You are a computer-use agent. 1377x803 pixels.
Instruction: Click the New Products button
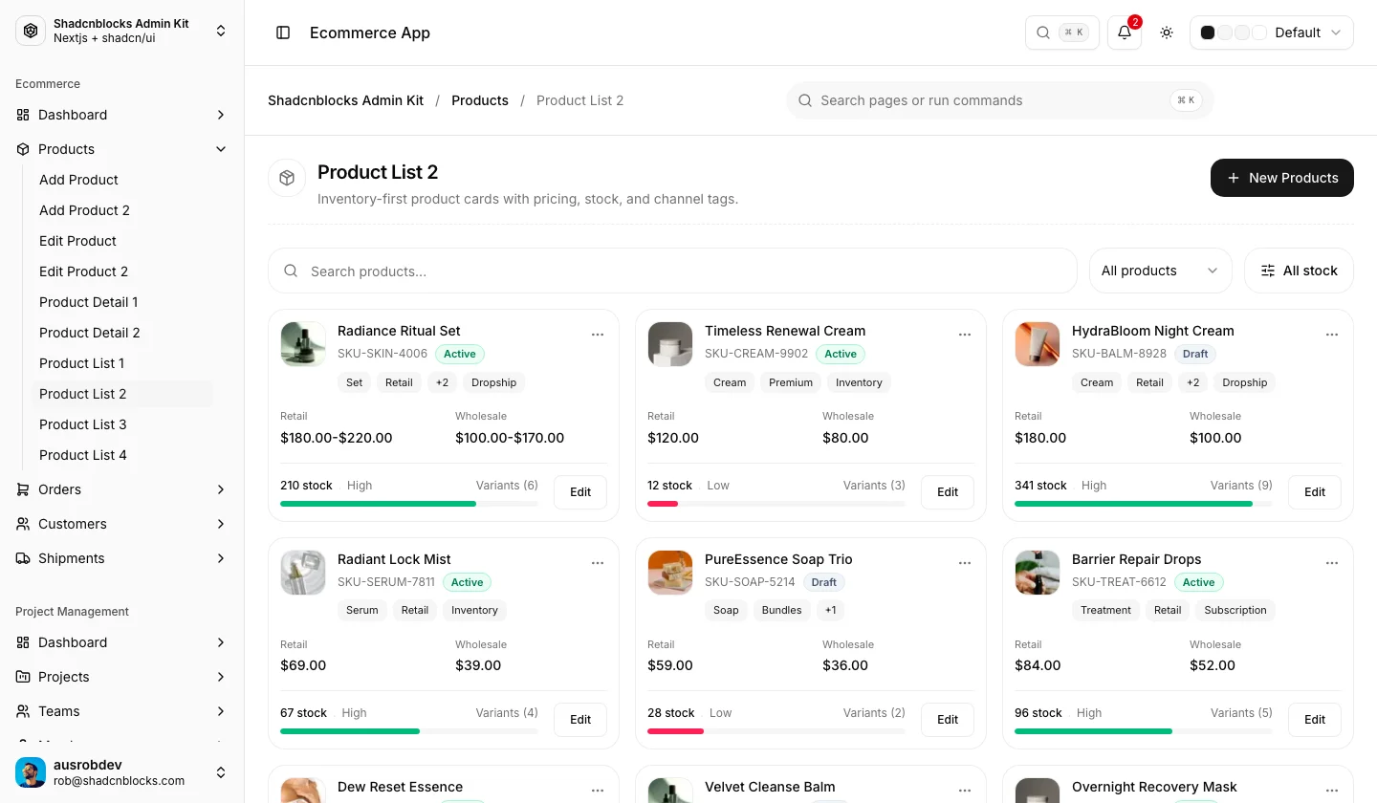click(x=1282, y=178)
